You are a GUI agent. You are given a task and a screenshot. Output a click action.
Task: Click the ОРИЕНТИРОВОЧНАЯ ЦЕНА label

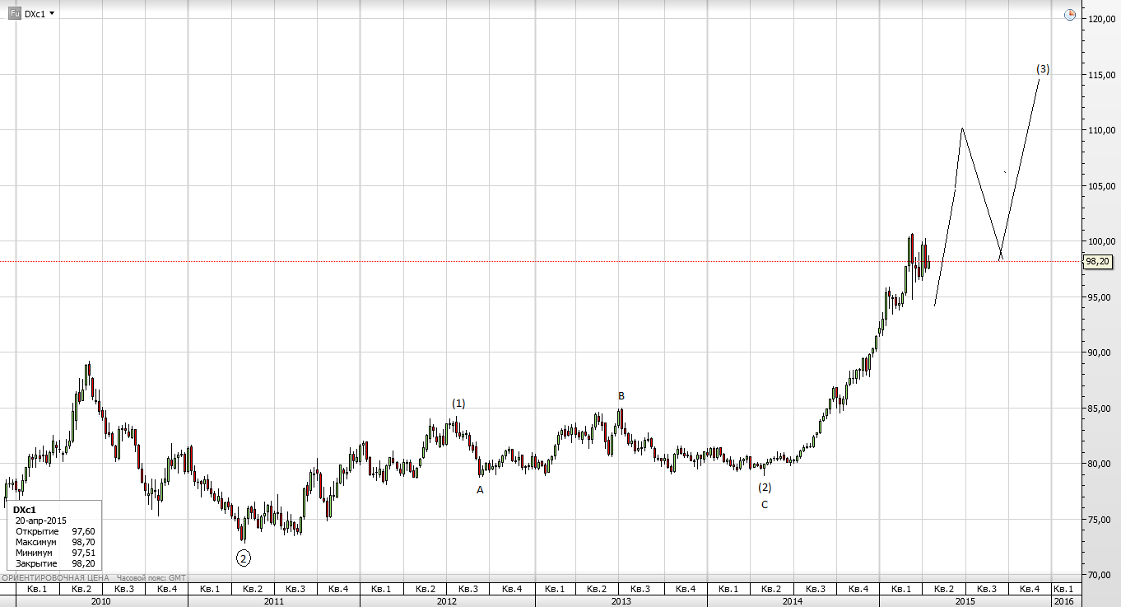click(55, 578)
